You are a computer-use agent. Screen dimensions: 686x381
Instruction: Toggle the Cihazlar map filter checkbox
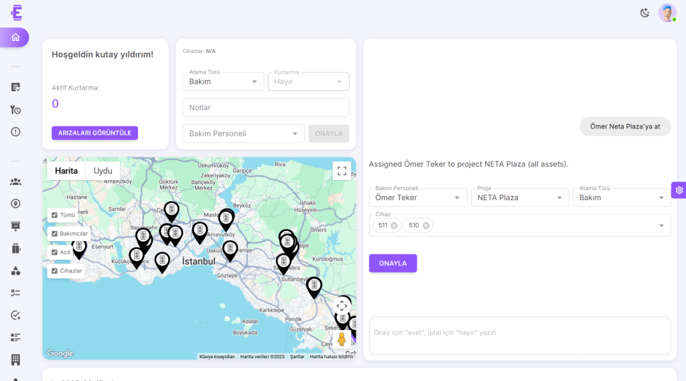point(55,271)
